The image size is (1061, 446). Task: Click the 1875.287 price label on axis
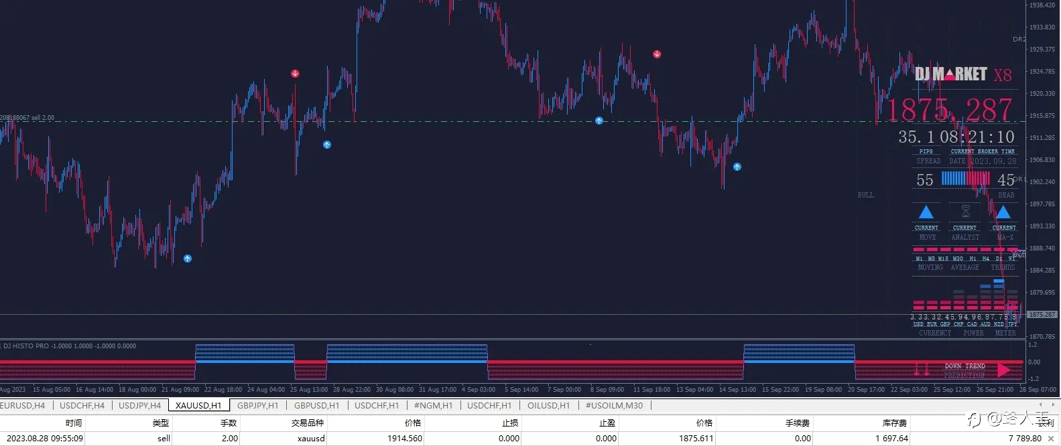[x=1042, y=314]
